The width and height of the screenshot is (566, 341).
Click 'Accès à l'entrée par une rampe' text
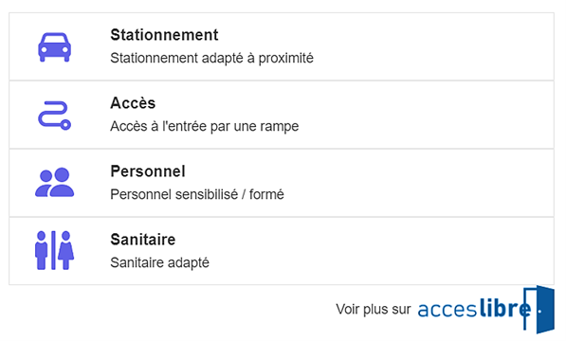coord(205,127)
